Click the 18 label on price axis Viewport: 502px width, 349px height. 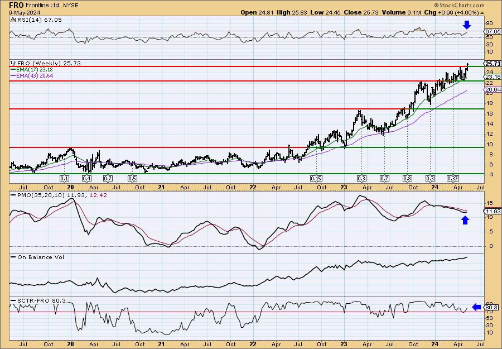489,103
